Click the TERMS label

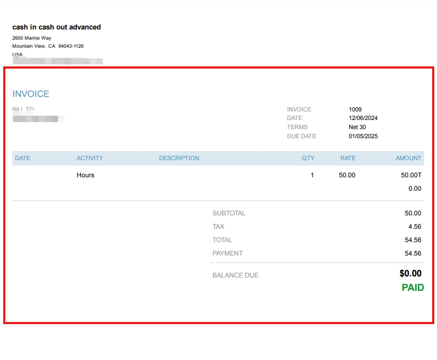[297, 127]
